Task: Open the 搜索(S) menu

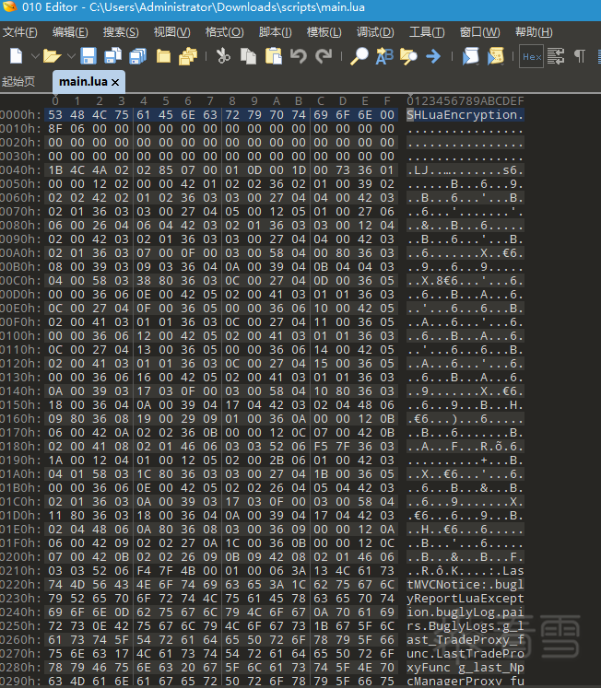Action: [121, 32]
